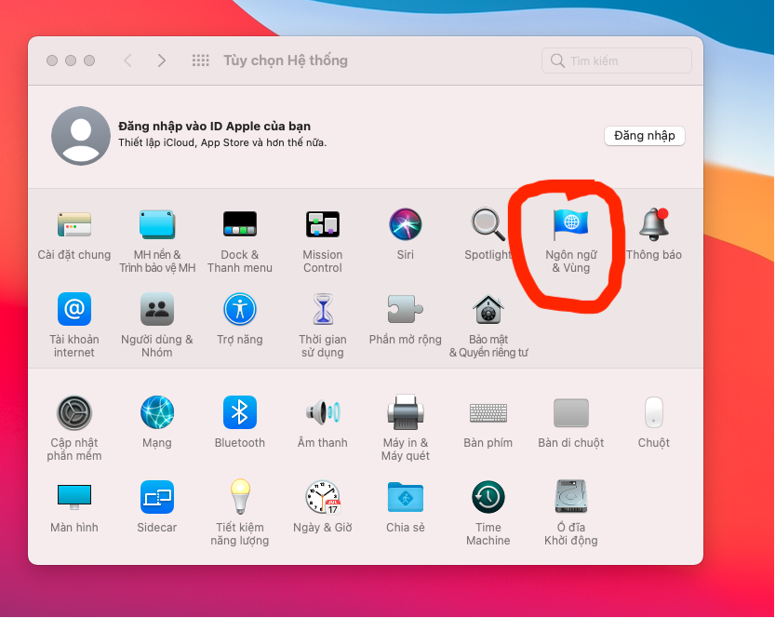Open Tiết kiệm năng lượng pane
The height and width of the screenshot is (618, 775).
click(x=239, y=498)
